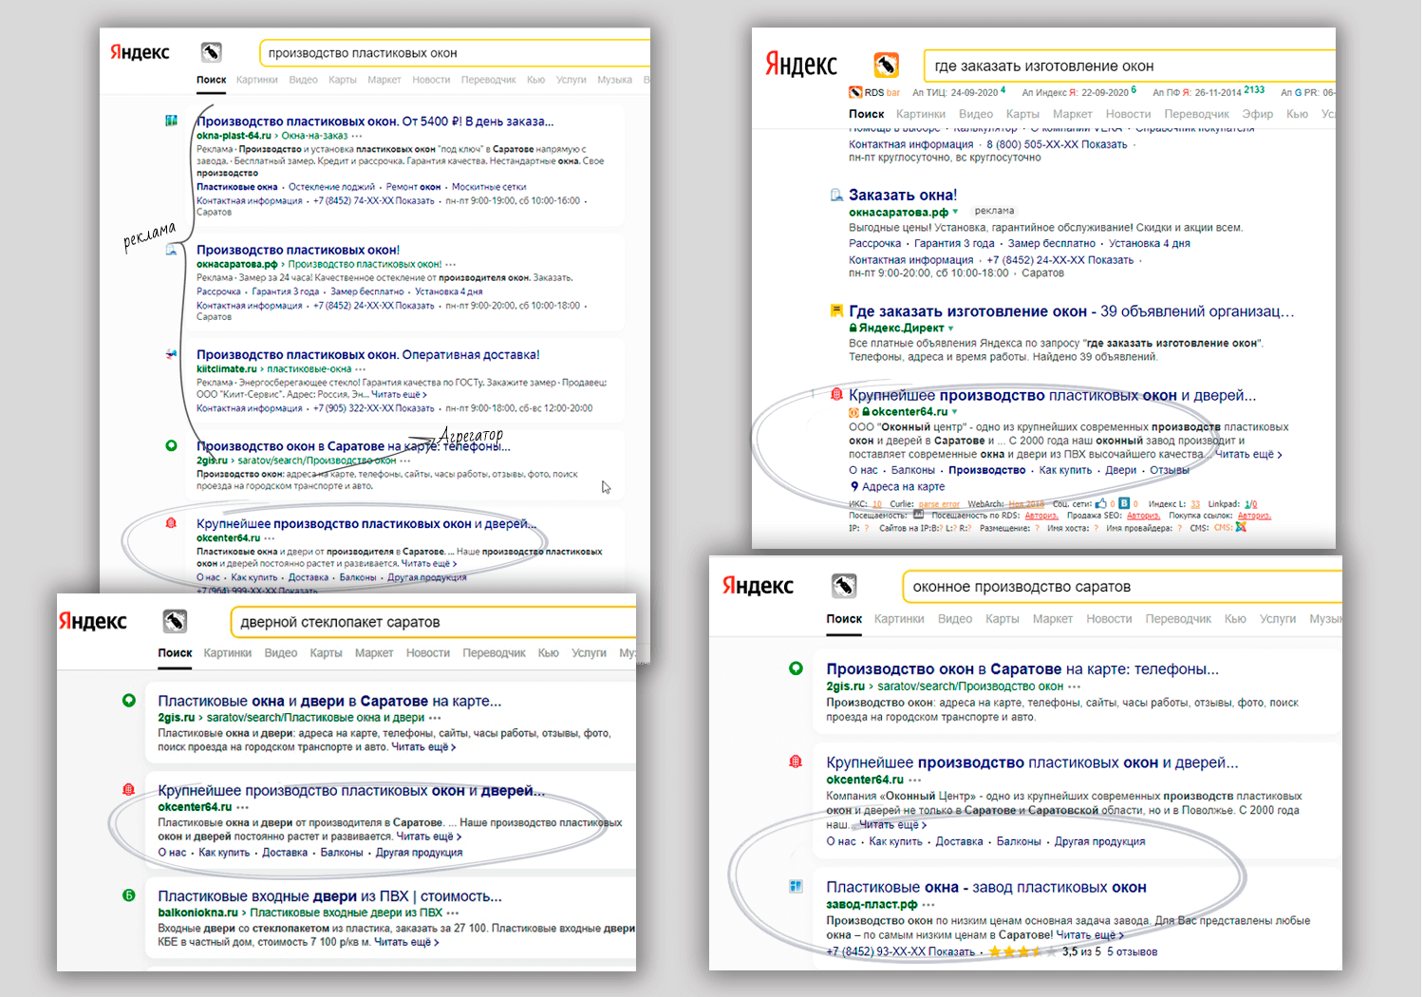Click the chart icon after 'Посещаемость:'
The height and width of the screenshot is (997, 1424).
tap(919, 515)
